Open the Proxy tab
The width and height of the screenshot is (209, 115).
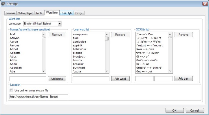pyautogui.click(x=79, y=13)
